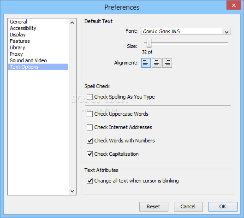244x218 pixels.
Task: Close the Preferences dialog
Action: tap(233, 5)
